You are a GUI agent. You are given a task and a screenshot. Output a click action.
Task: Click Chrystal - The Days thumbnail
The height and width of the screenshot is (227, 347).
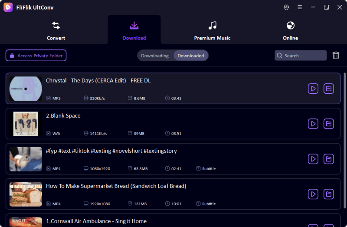click(26, 89)
